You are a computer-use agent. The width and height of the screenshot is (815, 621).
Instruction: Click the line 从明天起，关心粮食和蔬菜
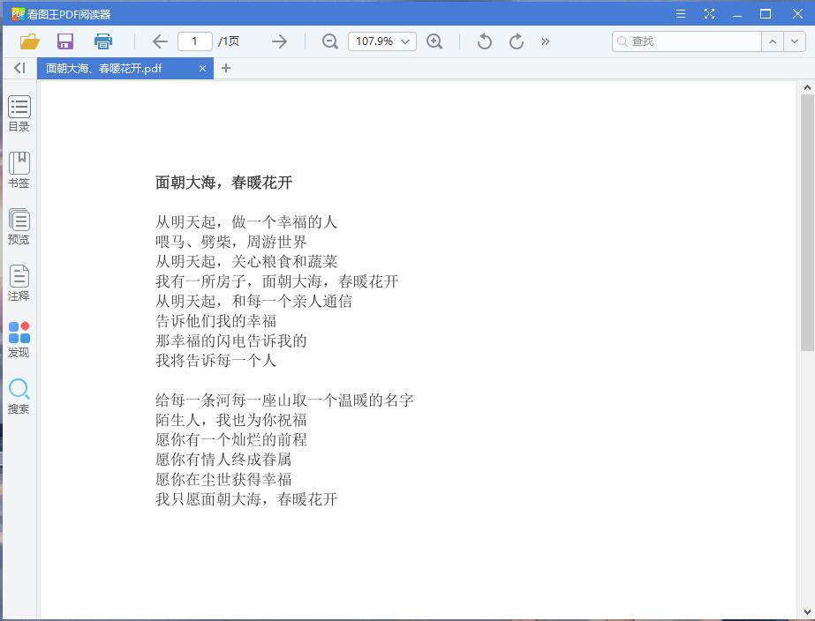pos(246,262)
